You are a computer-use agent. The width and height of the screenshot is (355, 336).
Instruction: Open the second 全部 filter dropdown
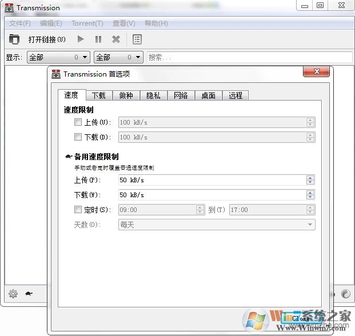[118, 57]
